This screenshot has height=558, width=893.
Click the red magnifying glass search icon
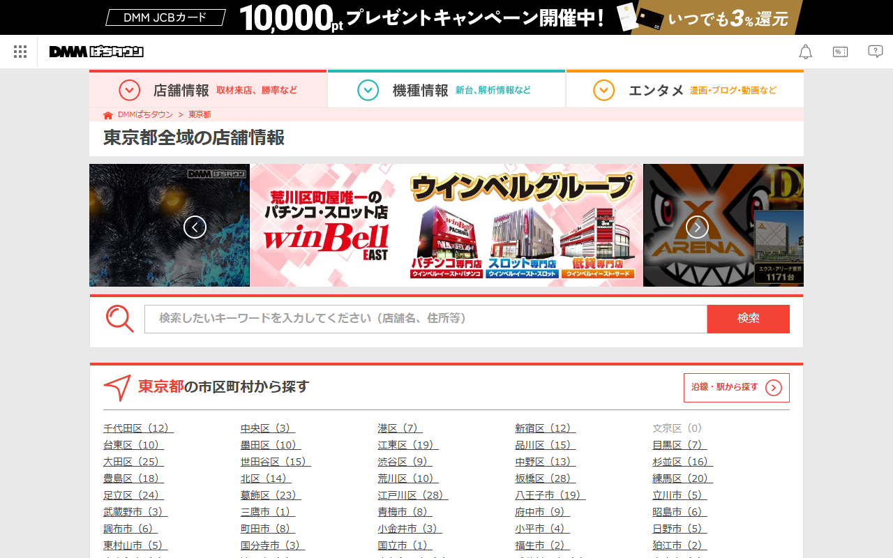click(120, 319)
